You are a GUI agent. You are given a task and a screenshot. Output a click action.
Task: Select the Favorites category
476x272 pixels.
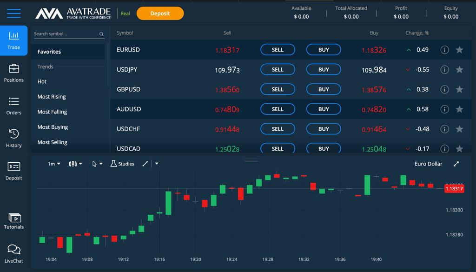click(x=68, y=52)
